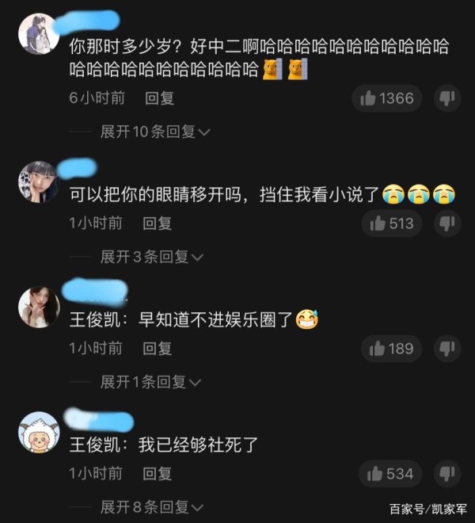Open avatar of user quoting 娱乐圈

point(39,307)
